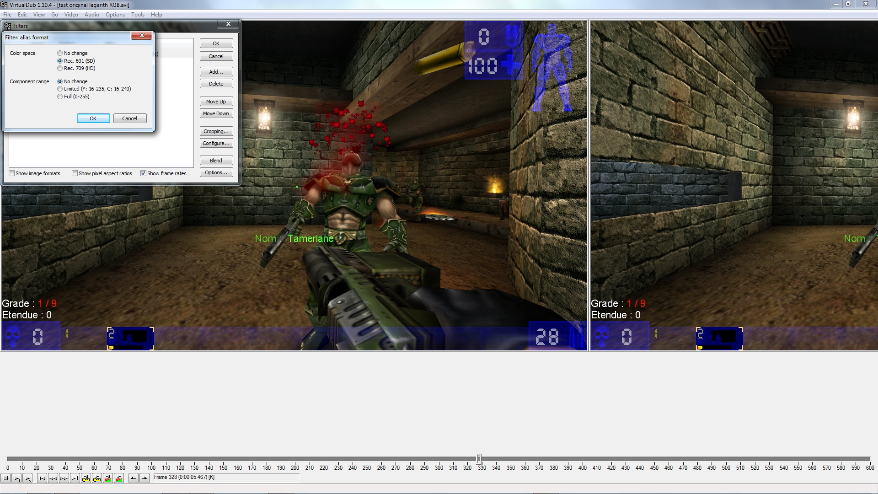This screenshot has height=494, width=878.
Task: Open the Cropping... button
Action: [216, 131]
